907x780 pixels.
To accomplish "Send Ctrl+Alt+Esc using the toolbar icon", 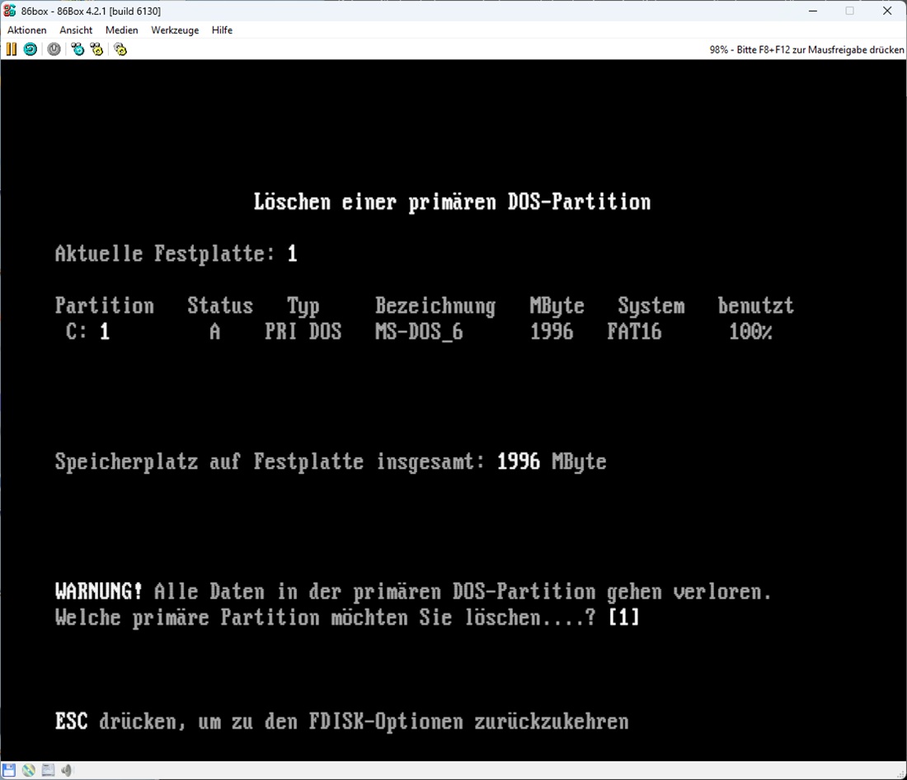I will coord(97,49).
